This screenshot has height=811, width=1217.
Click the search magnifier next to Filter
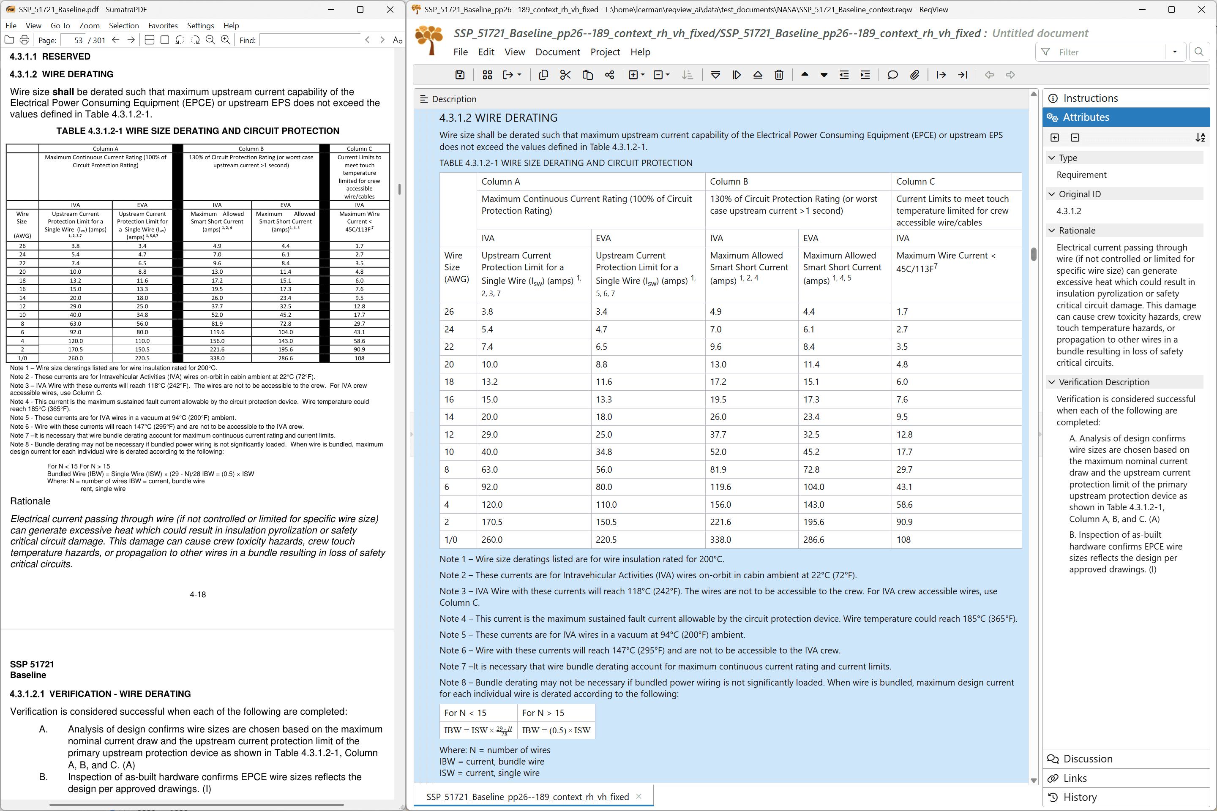[x=1199, y=52]
